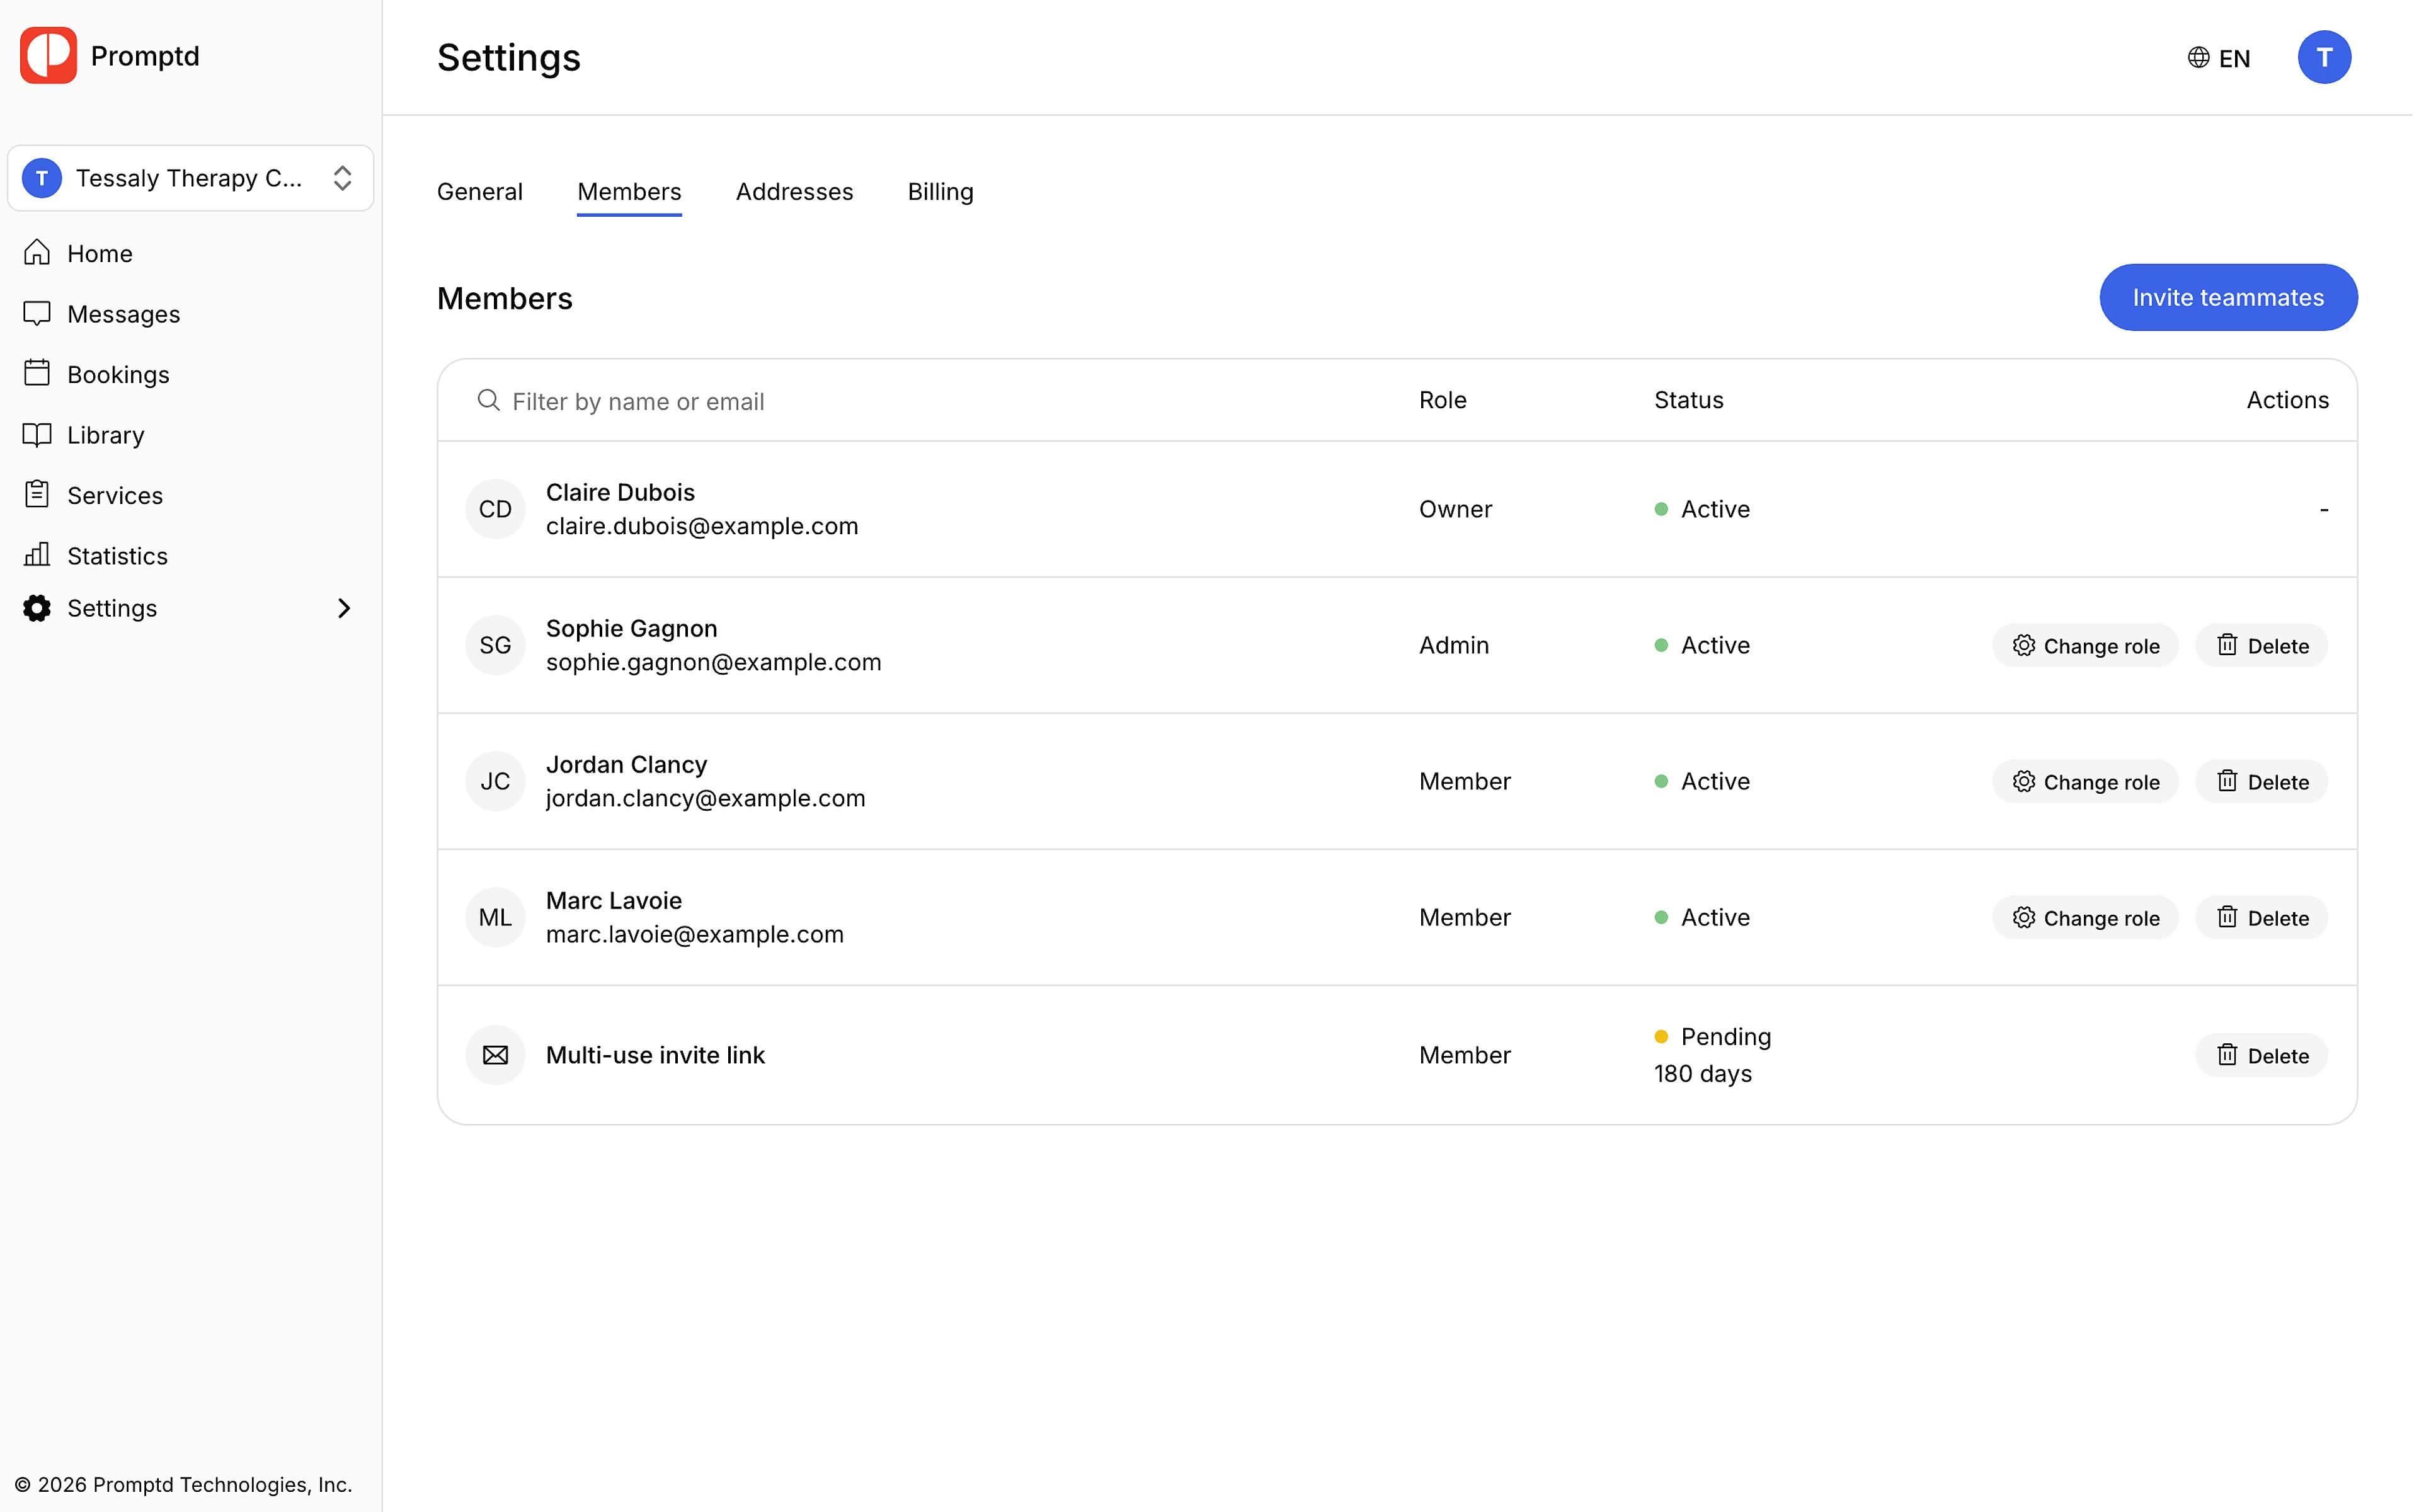Delete Sophie Gagnon from members

[2261, 646]
